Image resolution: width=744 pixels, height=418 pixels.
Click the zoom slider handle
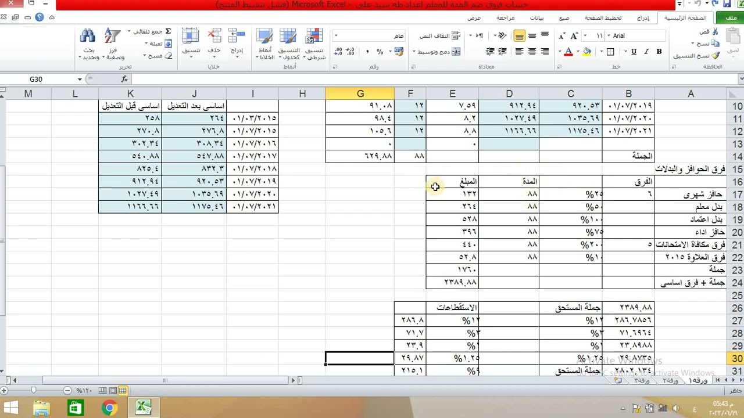click(x=33, y=391)
